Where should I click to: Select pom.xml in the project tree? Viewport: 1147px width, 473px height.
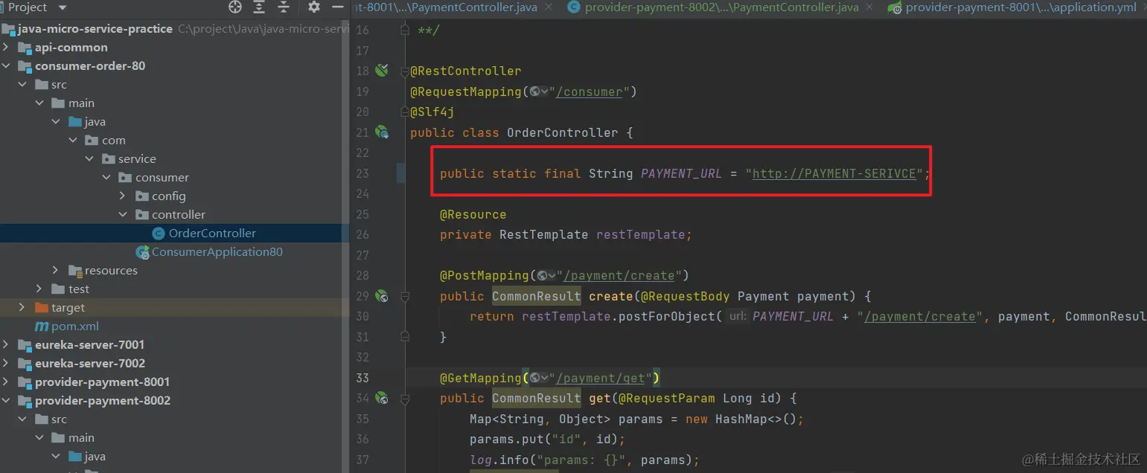[74, 326]
